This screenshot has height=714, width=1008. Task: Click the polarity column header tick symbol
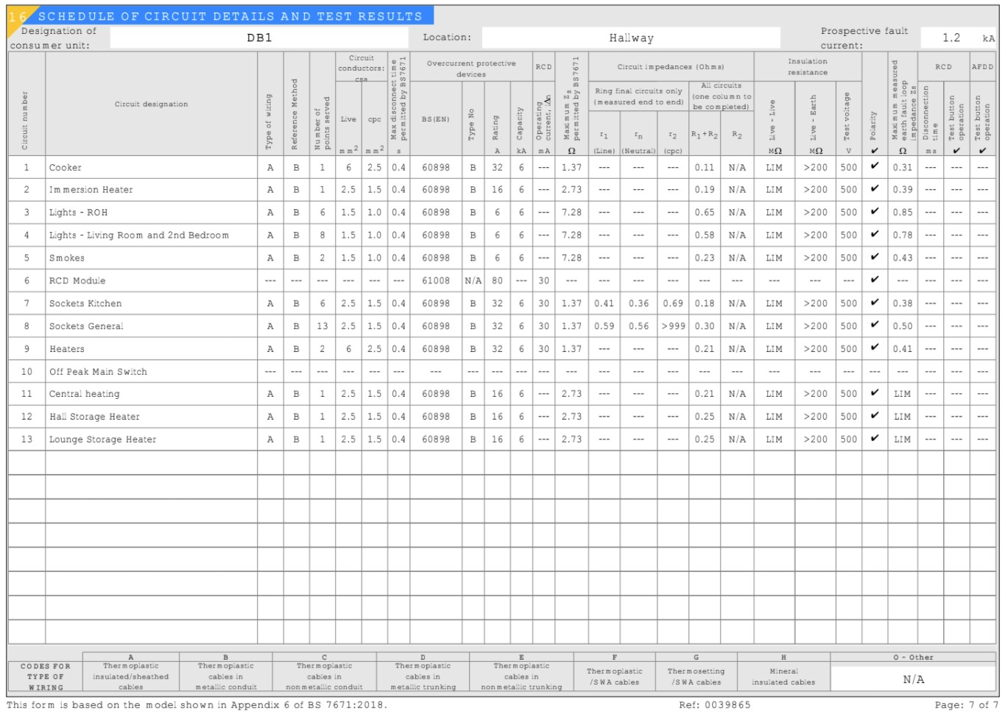click(x=874, y=151)
